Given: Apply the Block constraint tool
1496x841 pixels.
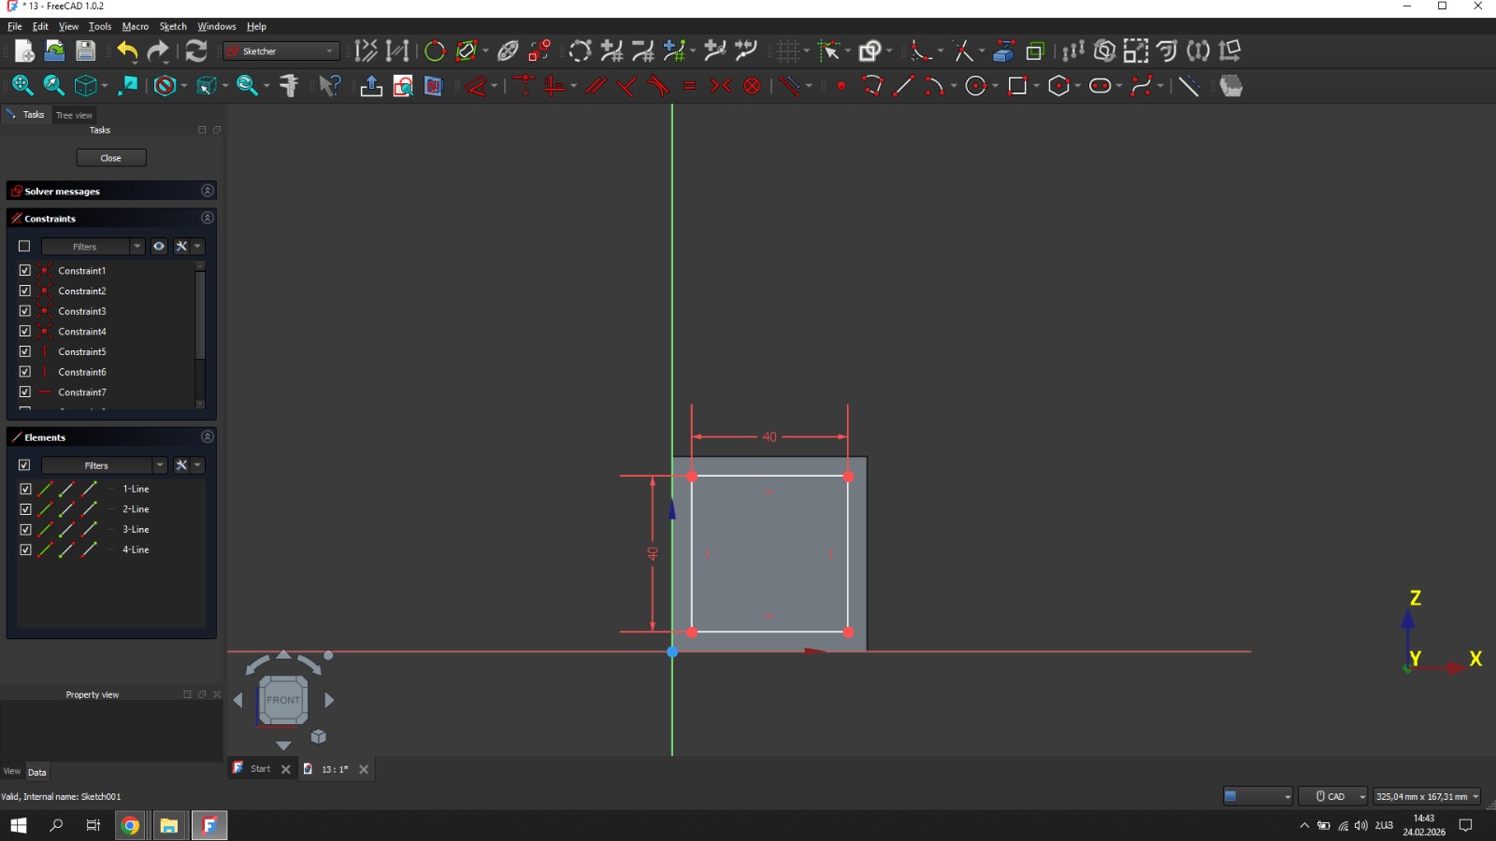Looking at the screenshot, I should pyautogui.click(x=752, y=86).
